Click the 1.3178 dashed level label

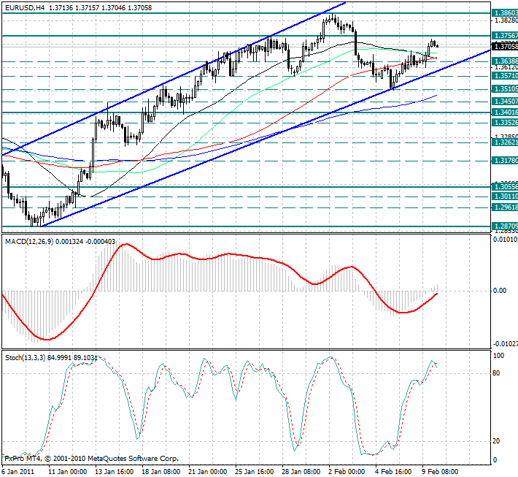[x=505, y=160]
